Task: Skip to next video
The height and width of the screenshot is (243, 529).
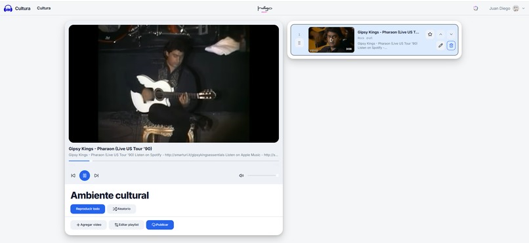Action: (96, 176)
